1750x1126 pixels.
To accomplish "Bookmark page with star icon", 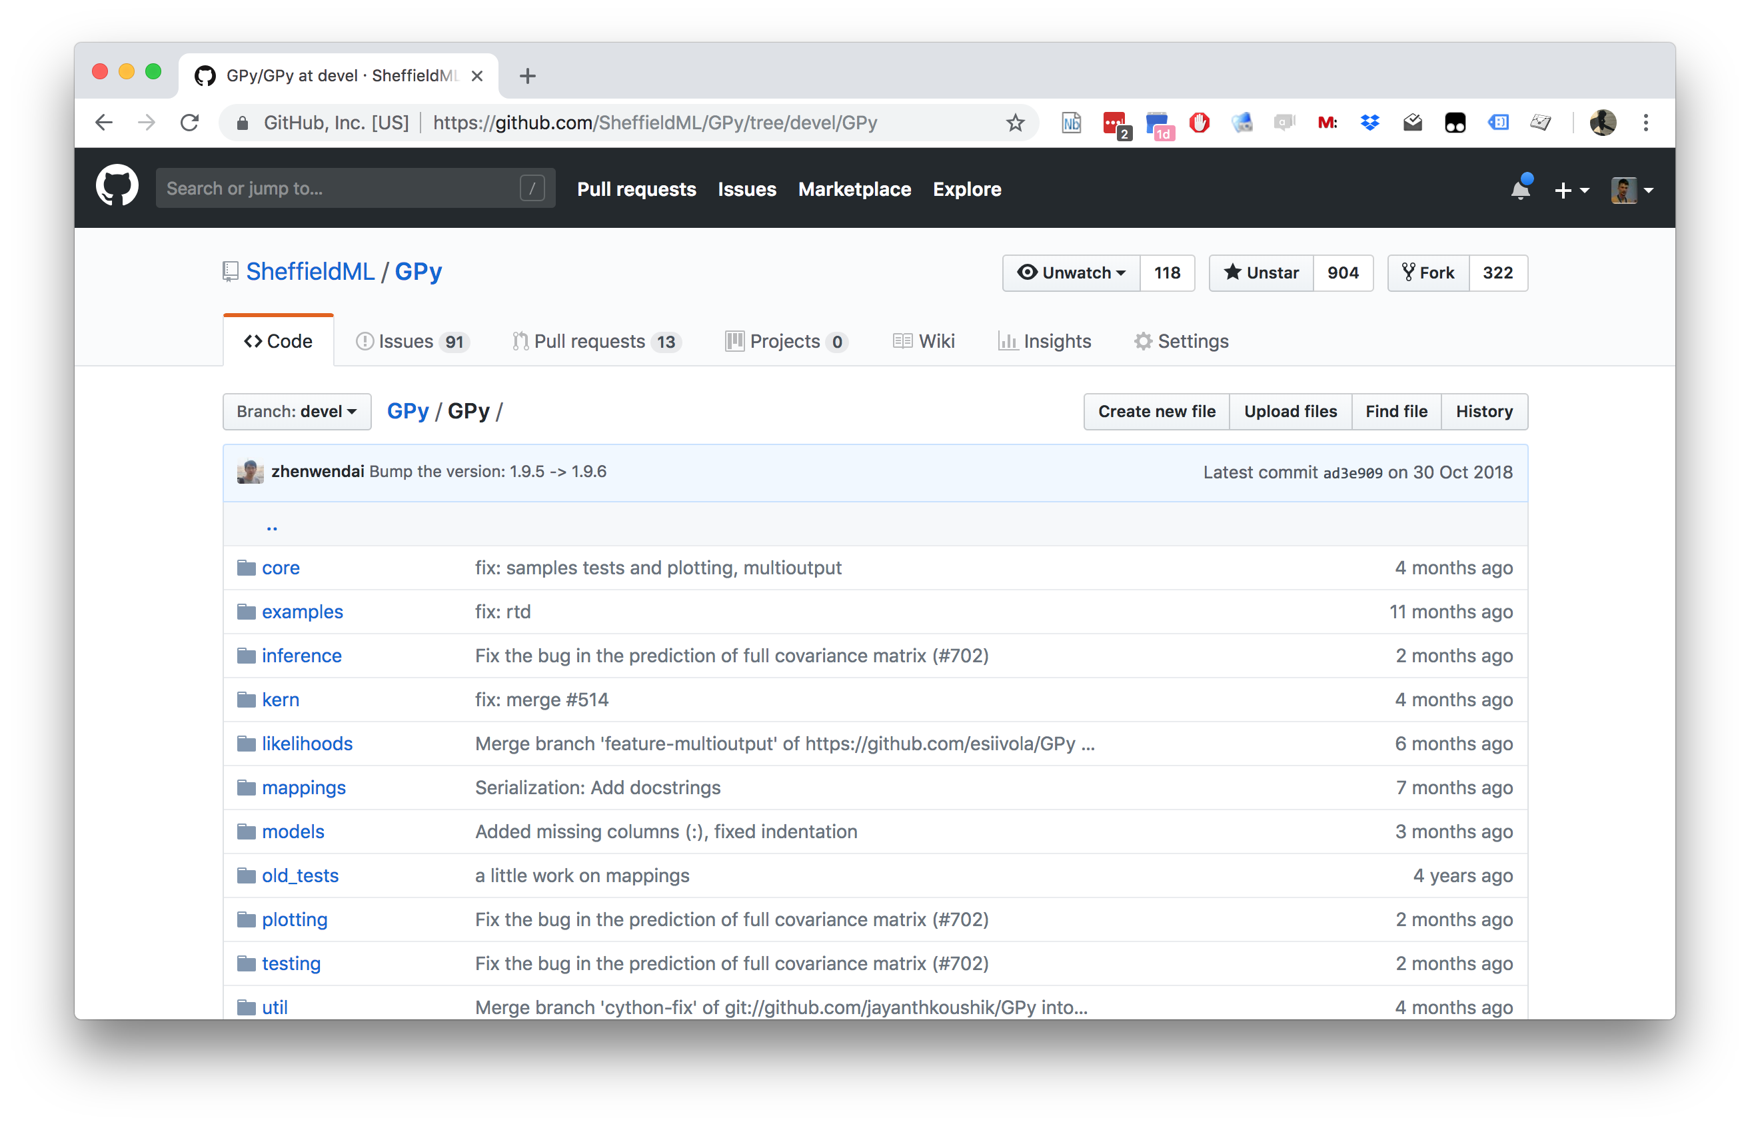I will pos(1014,123).
